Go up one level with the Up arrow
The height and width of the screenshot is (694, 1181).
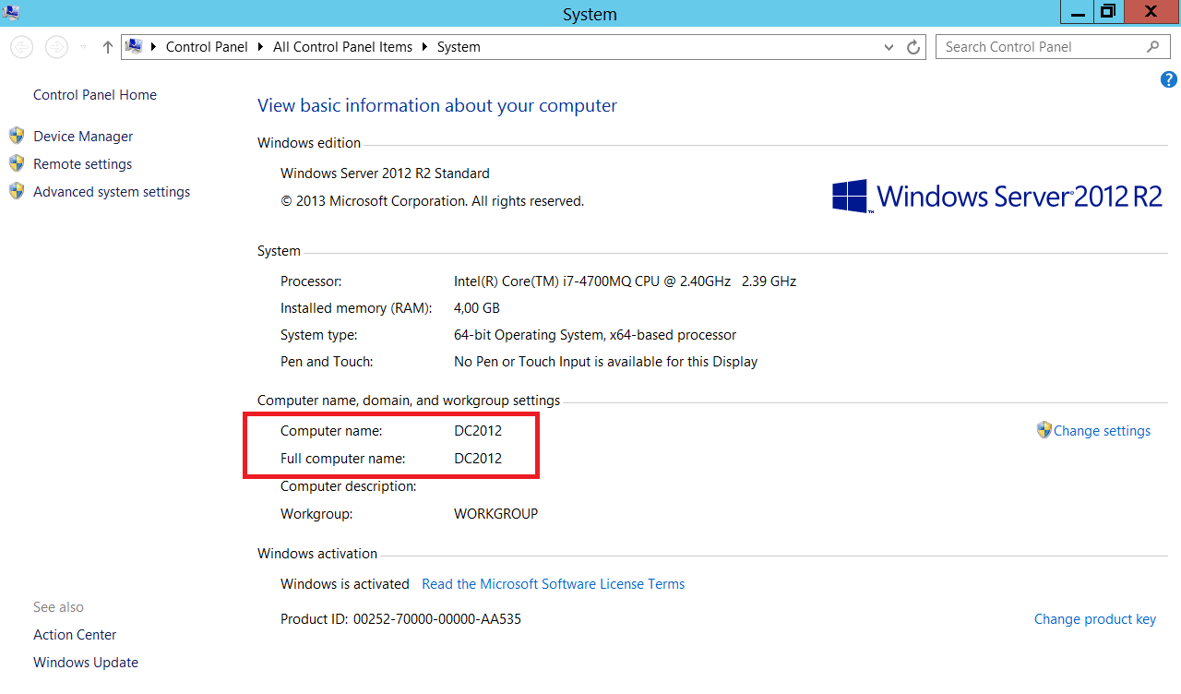click(x=108, y=47)
